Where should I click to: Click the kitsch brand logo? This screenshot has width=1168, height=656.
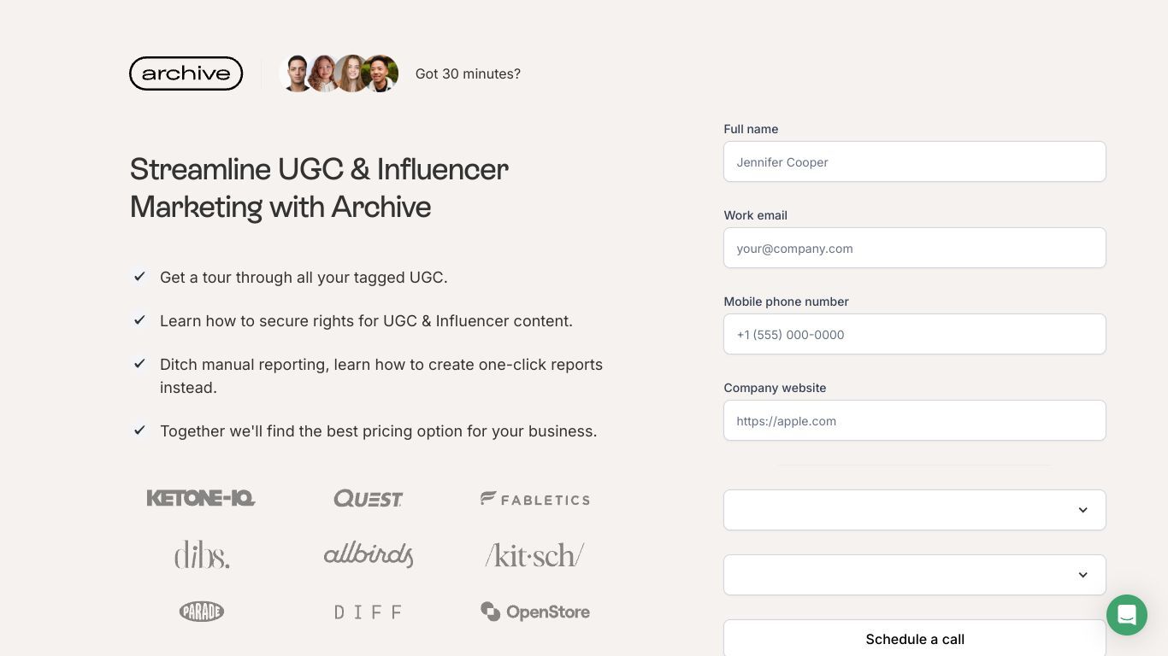[x=535, y=555]
